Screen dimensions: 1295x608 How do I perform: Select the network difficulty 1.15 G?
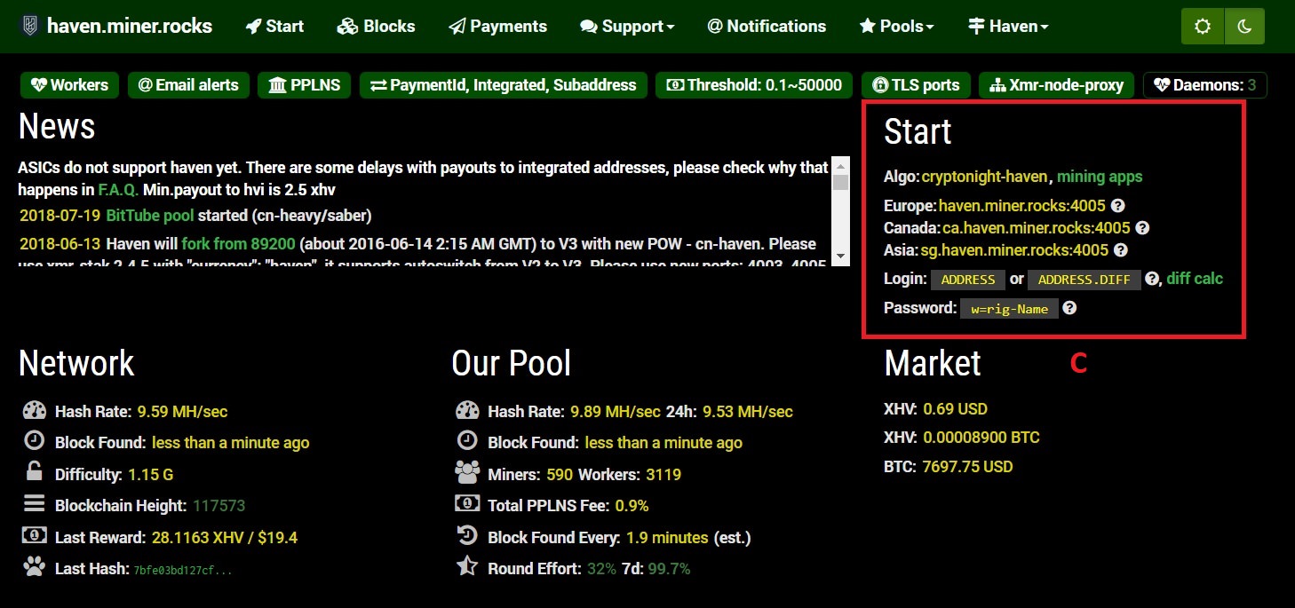pyautogui.click(x=150, y=475)
